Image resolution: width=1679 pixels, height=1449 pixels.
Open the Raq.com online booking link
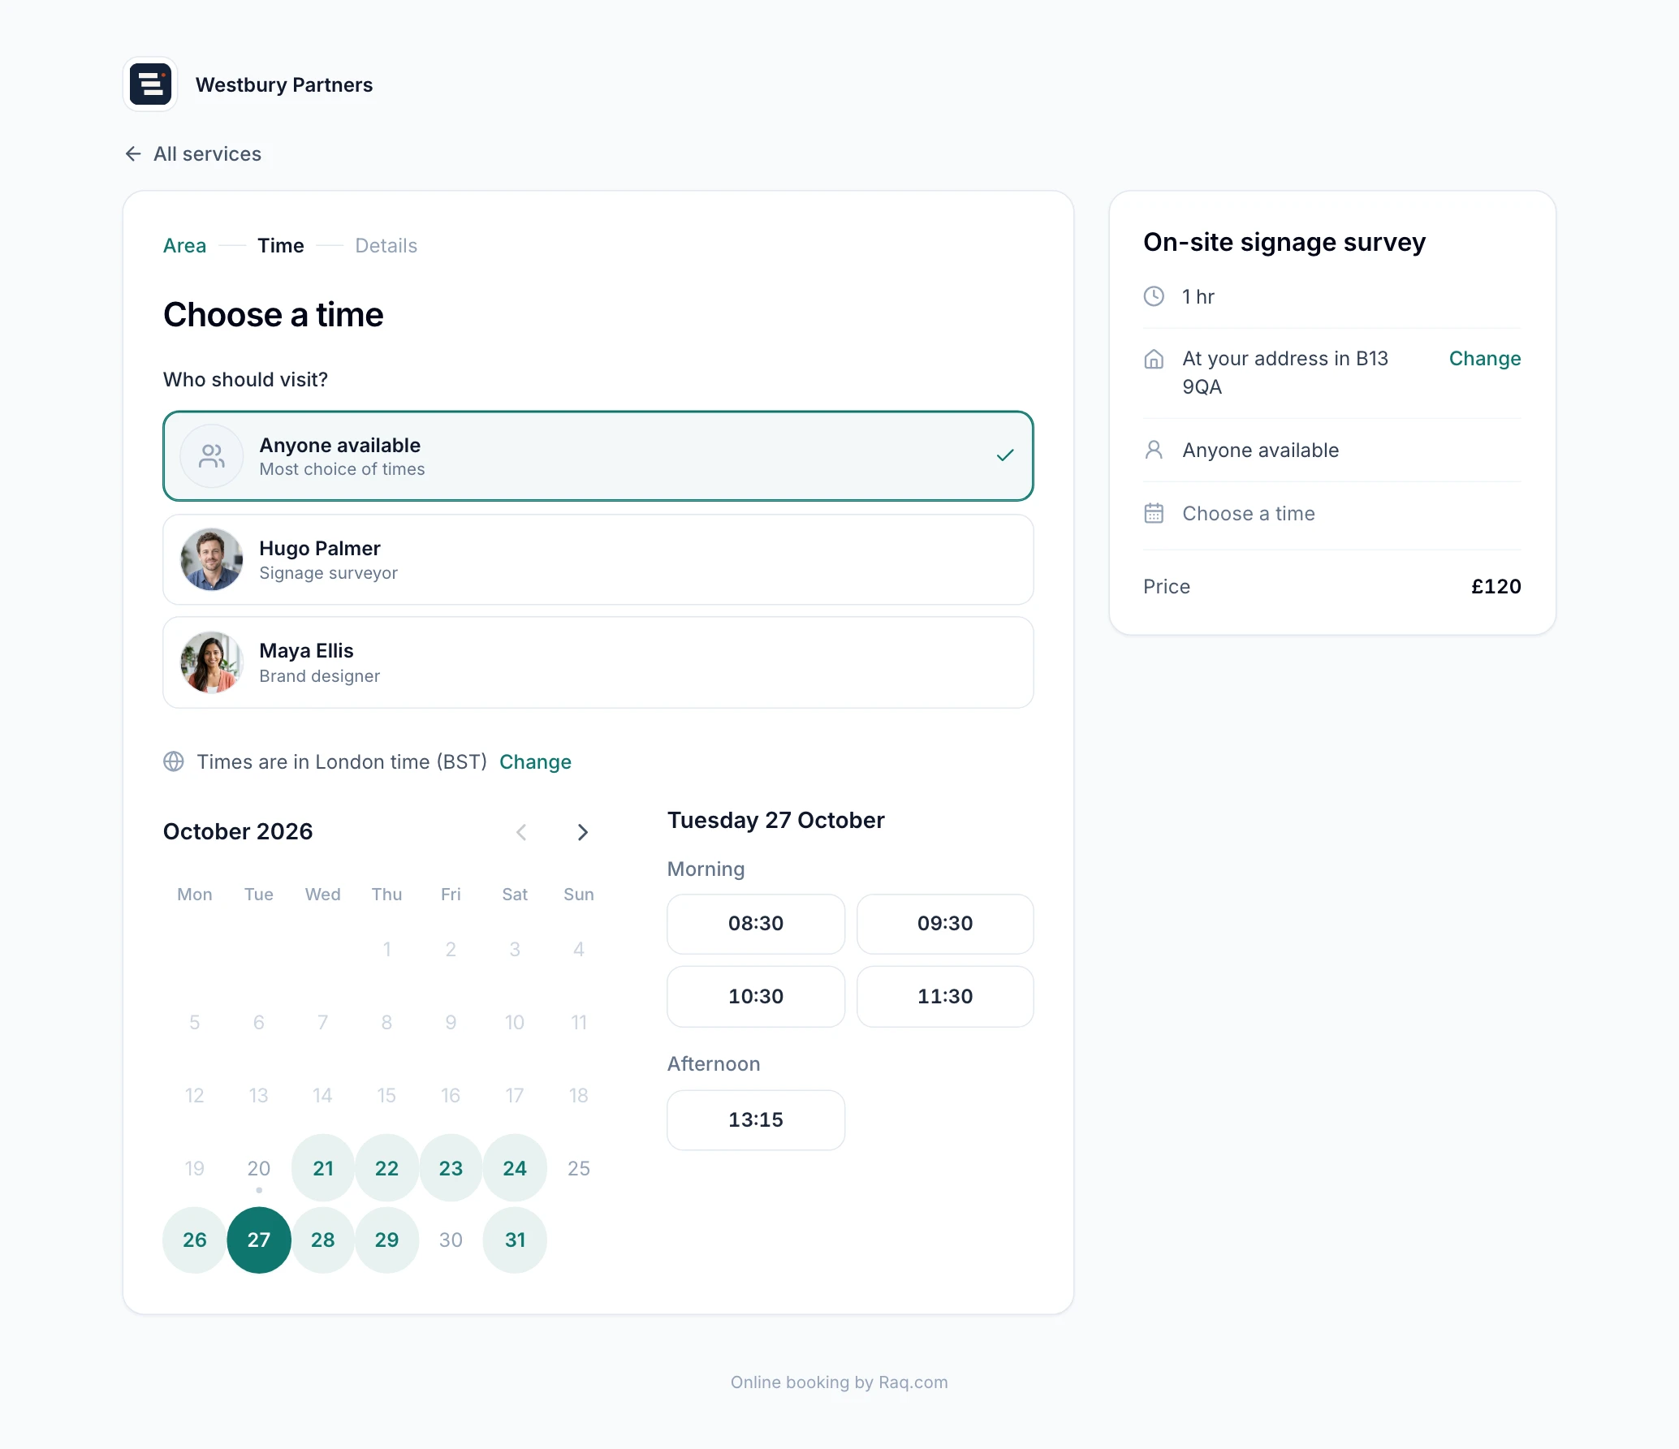point(839,1382)
